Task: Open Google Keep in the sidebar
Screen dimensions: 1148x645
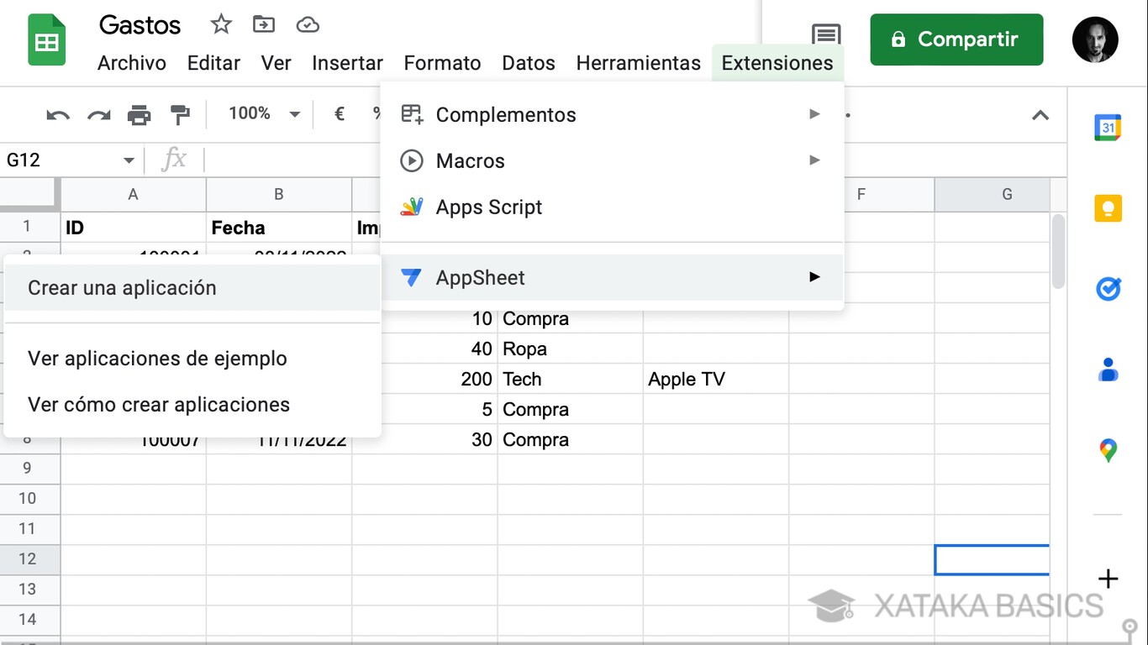Action: [x=1108, y=208]
